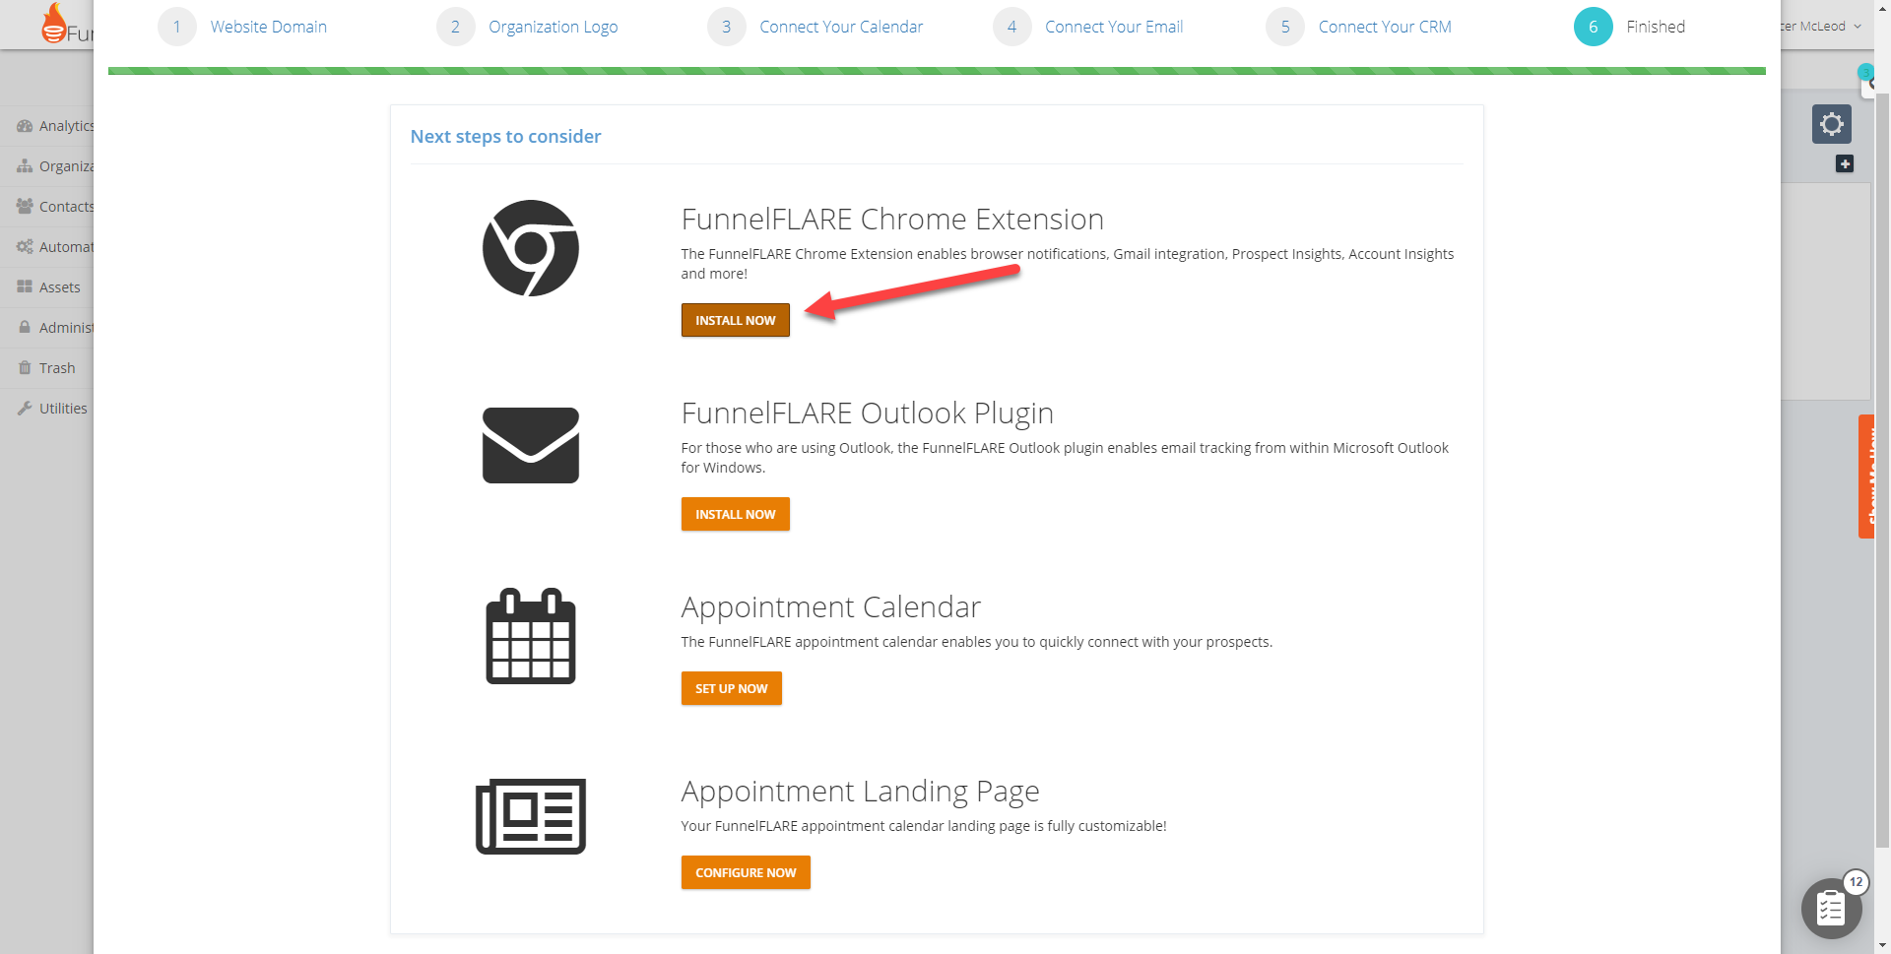This screenshot has width=1891, height=954.
Task: Install the FunnelFLARE Chrome Extension now
Action: click(x=735, y=320)
